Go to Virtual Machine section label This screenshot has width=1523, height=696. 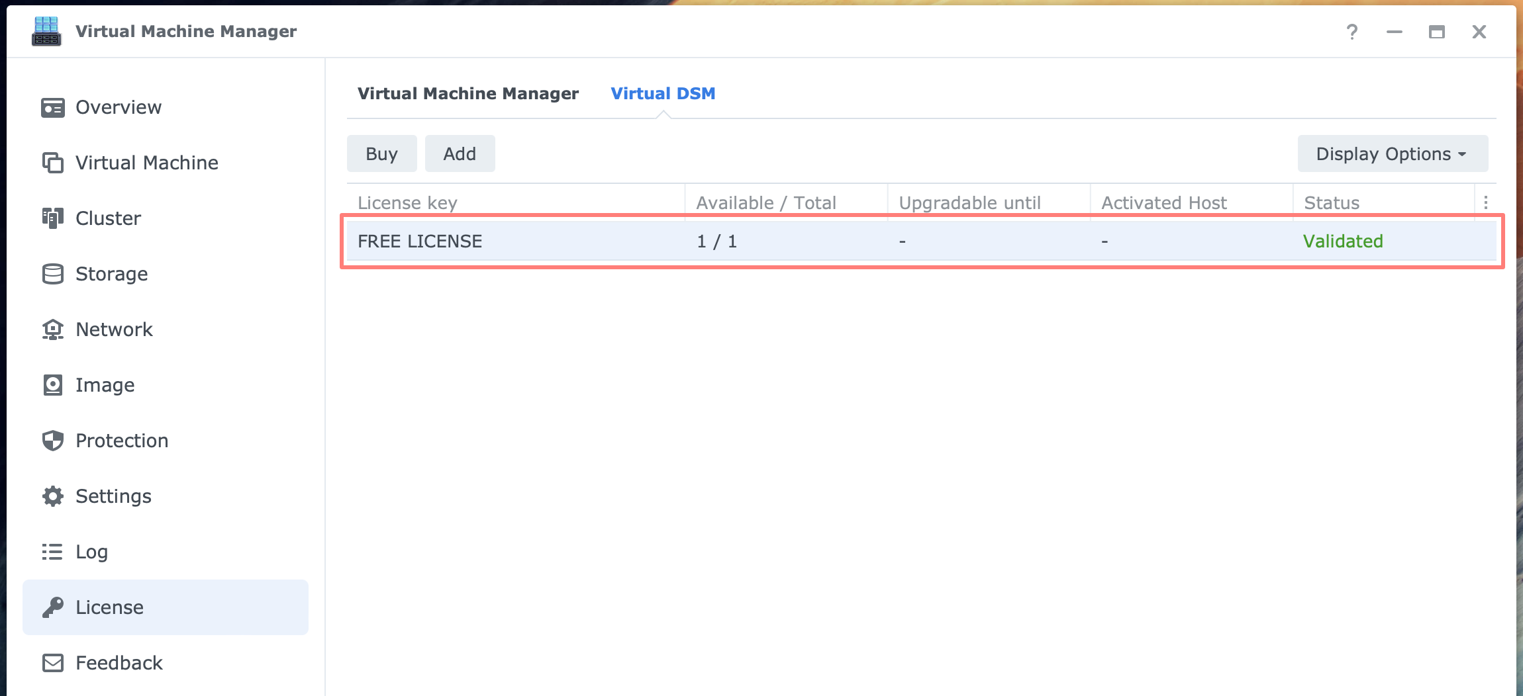coord(147,163)
